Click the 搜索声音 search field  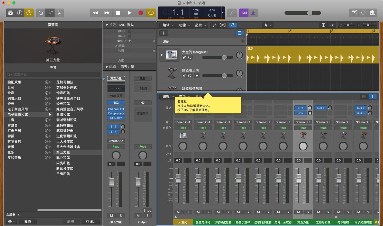pyautogui.click(x=53, y=74)
